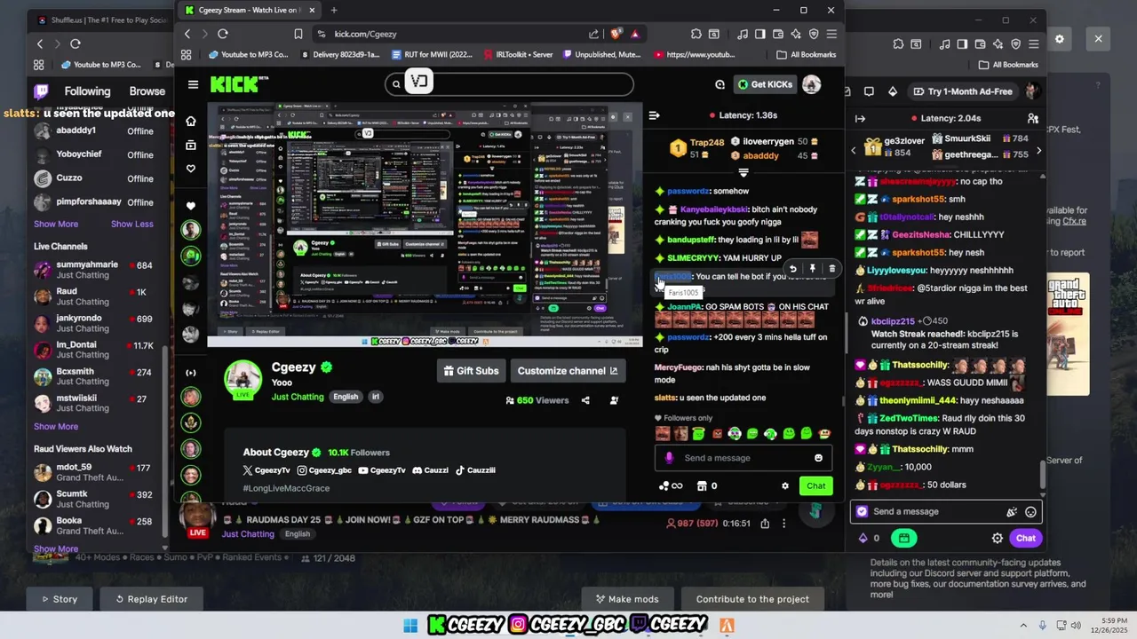This screenshot has width=1137, height=639.
Task: Open Youtube to MP3 bookmark
Action: (x=248, y=55)
